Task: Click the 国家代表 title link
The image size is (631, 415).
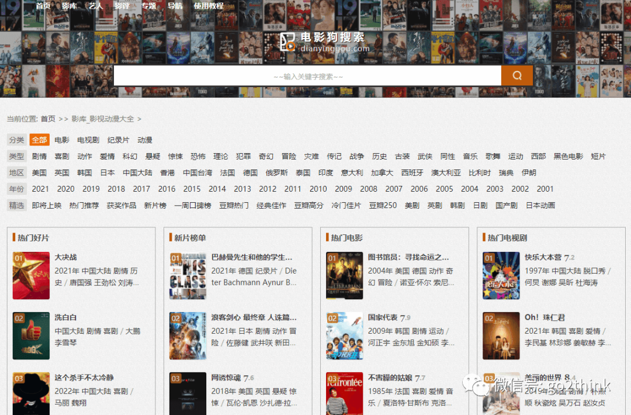Action: point(383,317)
